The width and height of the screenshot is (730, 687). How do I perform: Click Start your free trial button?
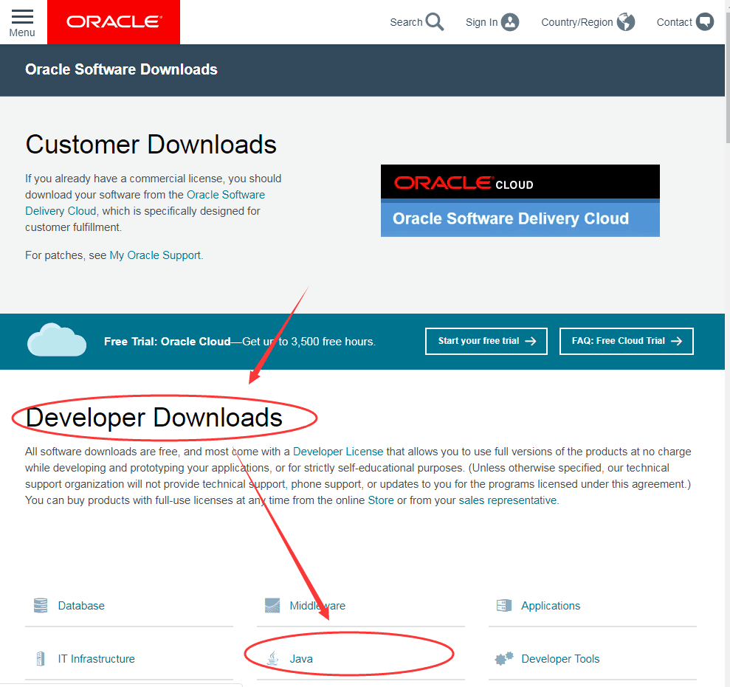pyautogui.click(x=486, y=341)
